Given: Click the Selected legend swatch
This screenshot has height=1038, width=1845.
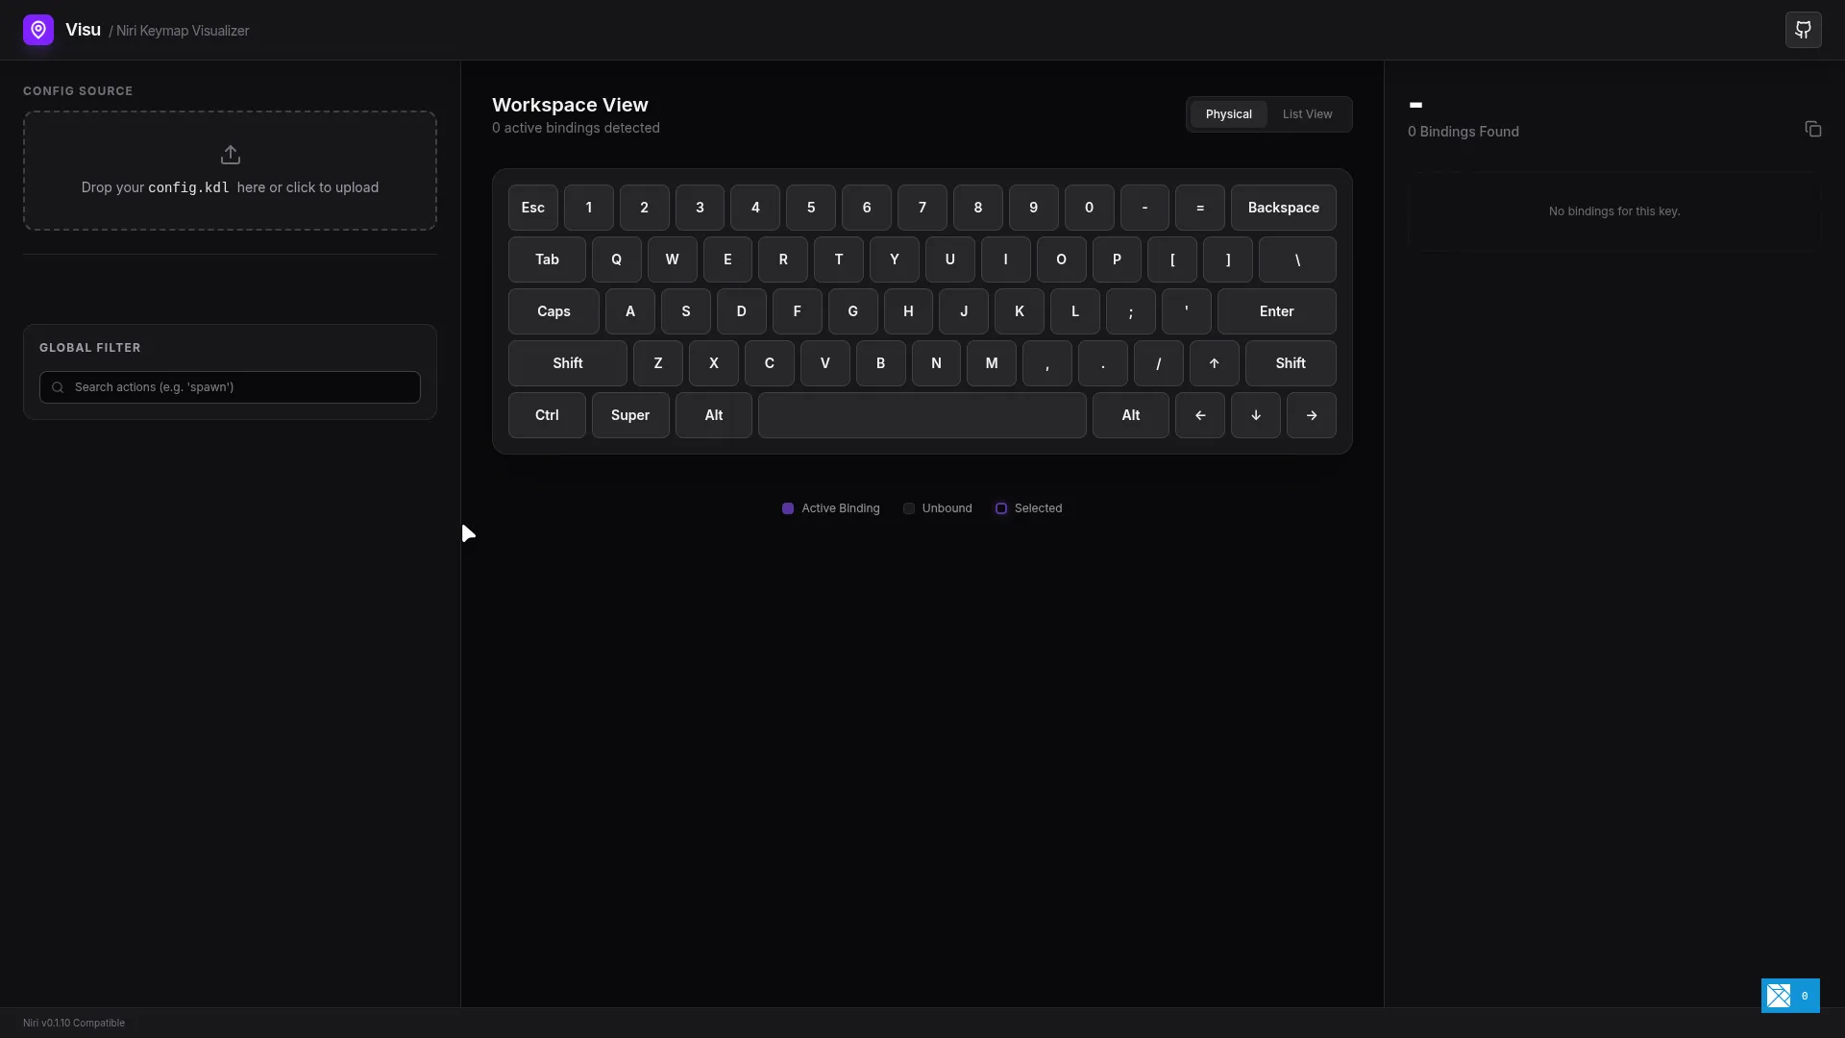Looking at the screenshot, I should (1001, 508).
